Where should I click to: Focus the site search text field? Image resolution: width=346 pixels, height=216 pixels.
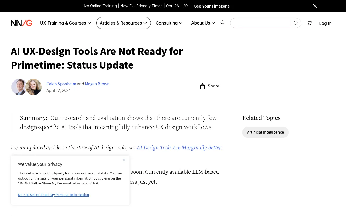[x=260, y=23]
